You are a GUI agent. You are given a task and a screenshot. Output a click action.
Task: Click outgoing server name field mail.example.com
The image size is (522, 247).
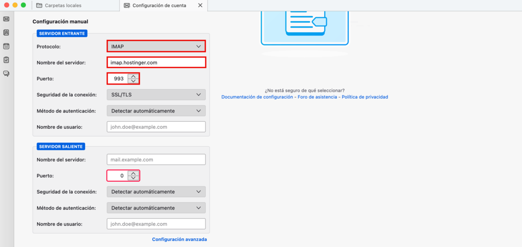(x=156, y=159)
